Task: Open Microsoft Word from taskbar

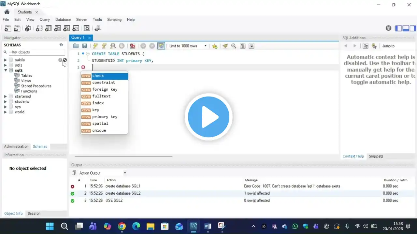Action: pyautogui.click(x=208, y=226)
